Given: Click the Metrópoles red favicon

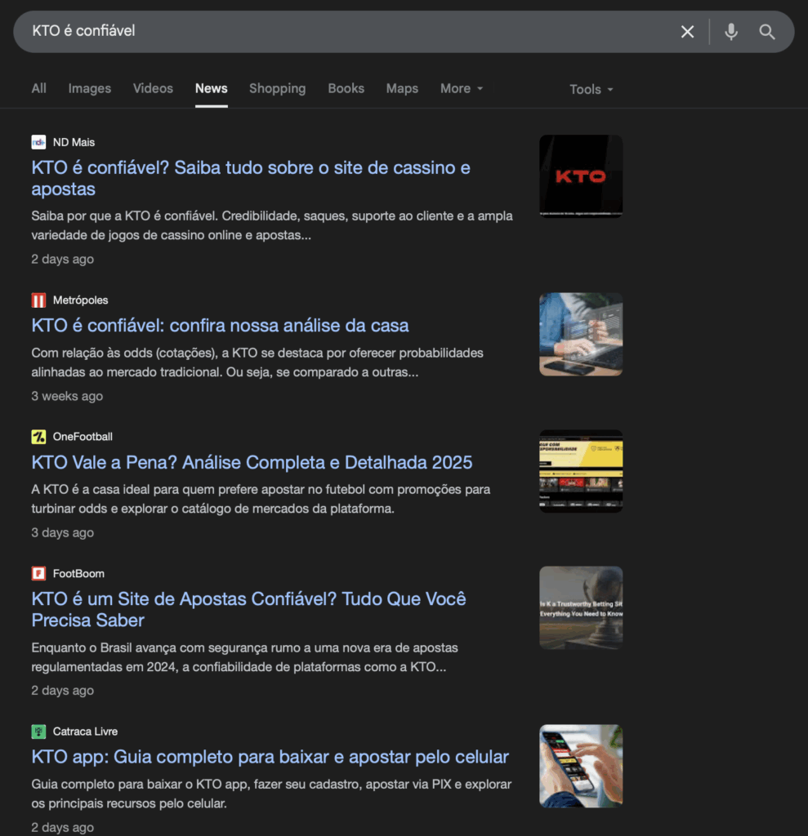Looking at the screenshot, I should [x=38, y=300].
